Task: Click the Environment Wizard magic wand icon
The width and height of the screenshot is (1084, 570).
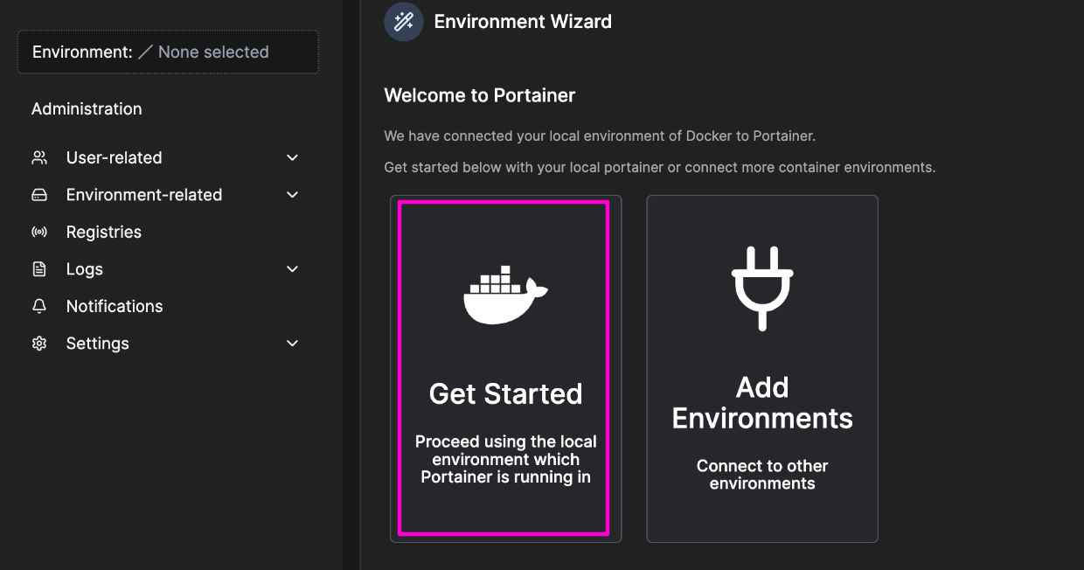Action: [x=404, y=22]
